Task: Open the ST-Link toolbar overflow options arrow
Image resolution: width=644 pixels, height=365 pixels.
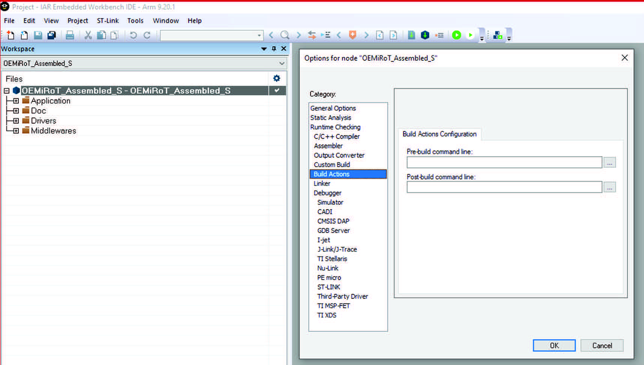Action: pyautogui.click(x=509, y=38)
